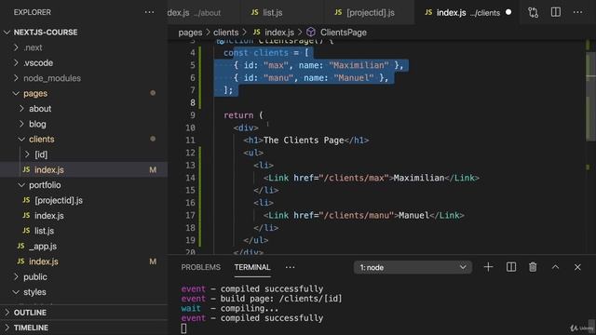Click 'Manuel' name string on line 6
Image resolution: width=596 pixels, height=335 pixels.
[354, 78]
